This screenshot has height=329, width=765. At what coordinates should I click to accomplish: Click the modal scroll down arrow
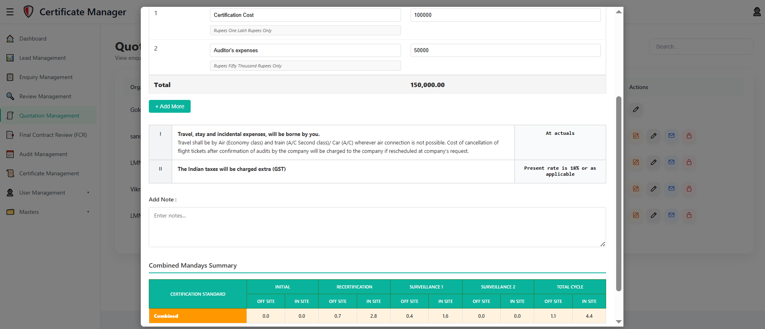point(619,321)
